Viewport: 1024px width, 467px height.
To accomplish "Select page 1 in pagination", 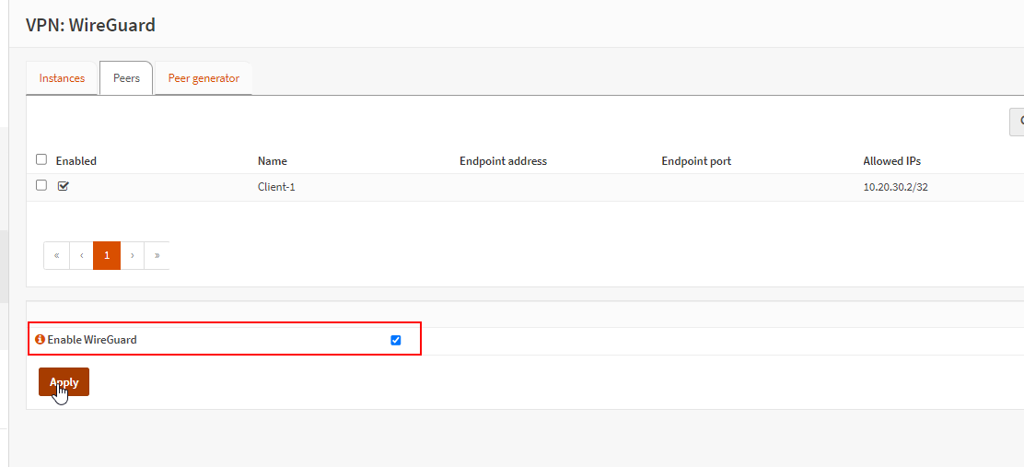I will pyautogui.click(x=107, y=255).
